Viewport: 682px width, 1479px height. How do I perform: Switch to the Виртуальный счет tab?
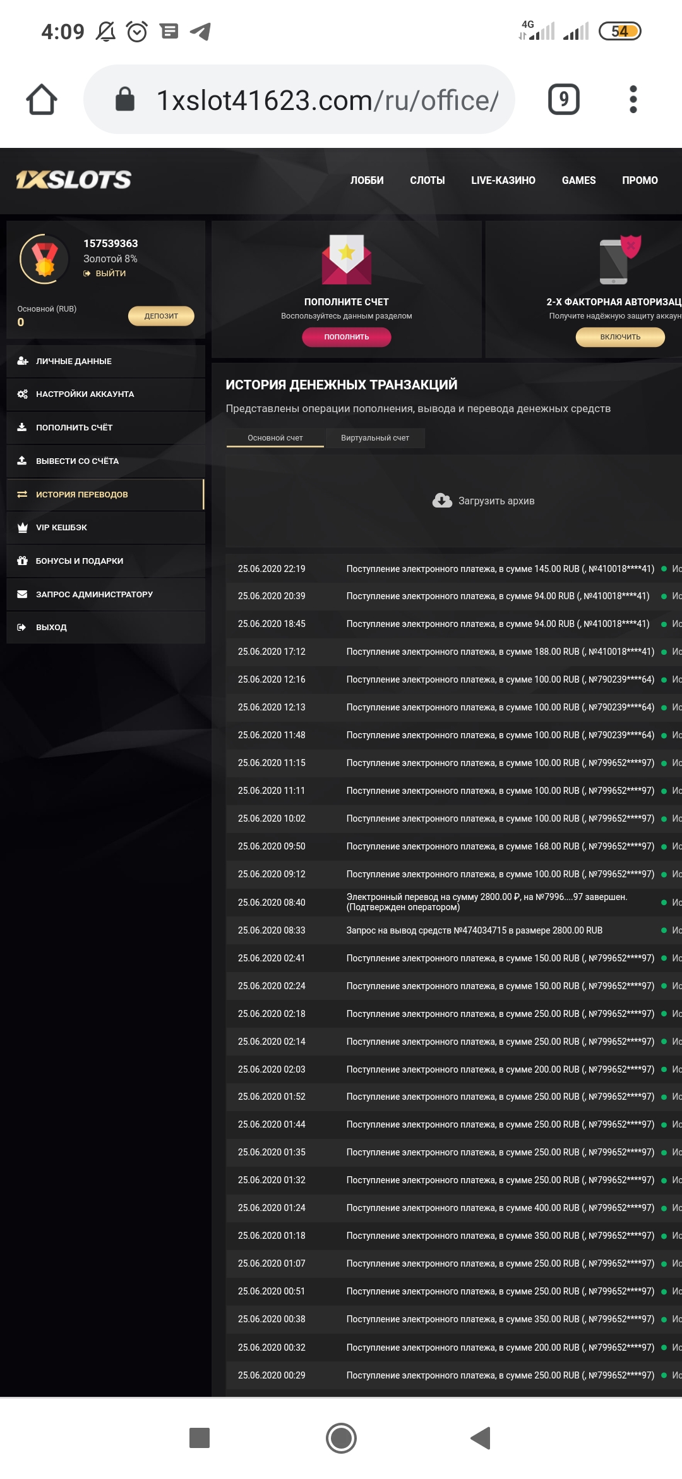375,438
